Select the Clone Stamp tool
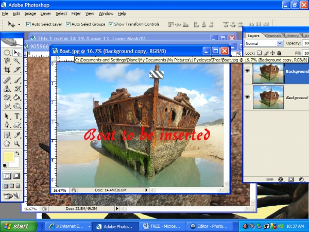Image resolution: width=309 pixels, height=232 pixels. (x=7, y=89)
